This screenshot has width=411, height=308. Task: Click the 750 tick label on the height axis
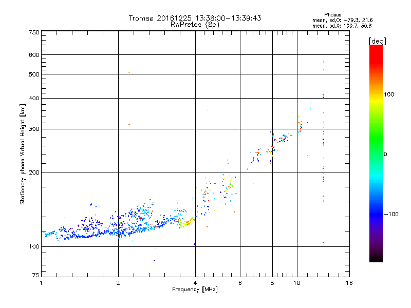34,32
